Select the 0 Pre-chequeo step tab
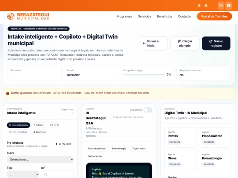Screen dimensions: 238x178 (19, 125)
